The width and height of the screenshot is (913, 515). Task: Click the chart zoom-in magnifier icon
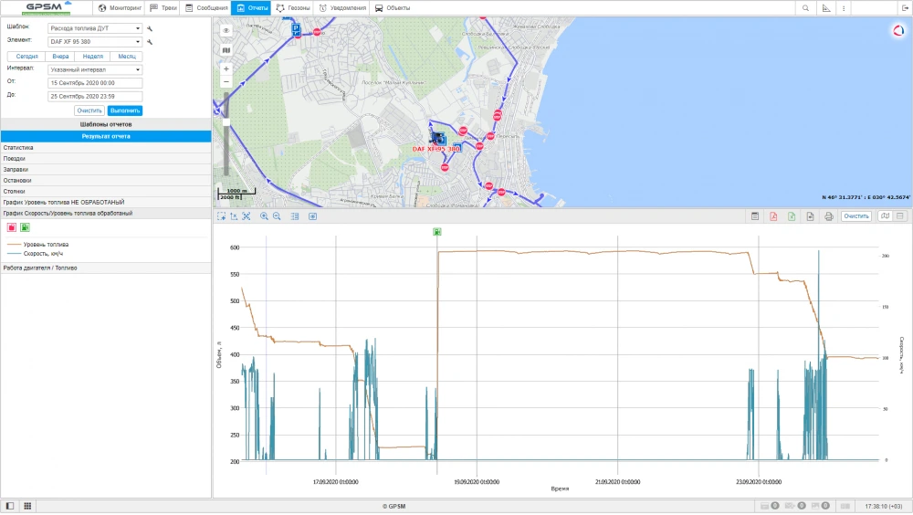point(264,216)
